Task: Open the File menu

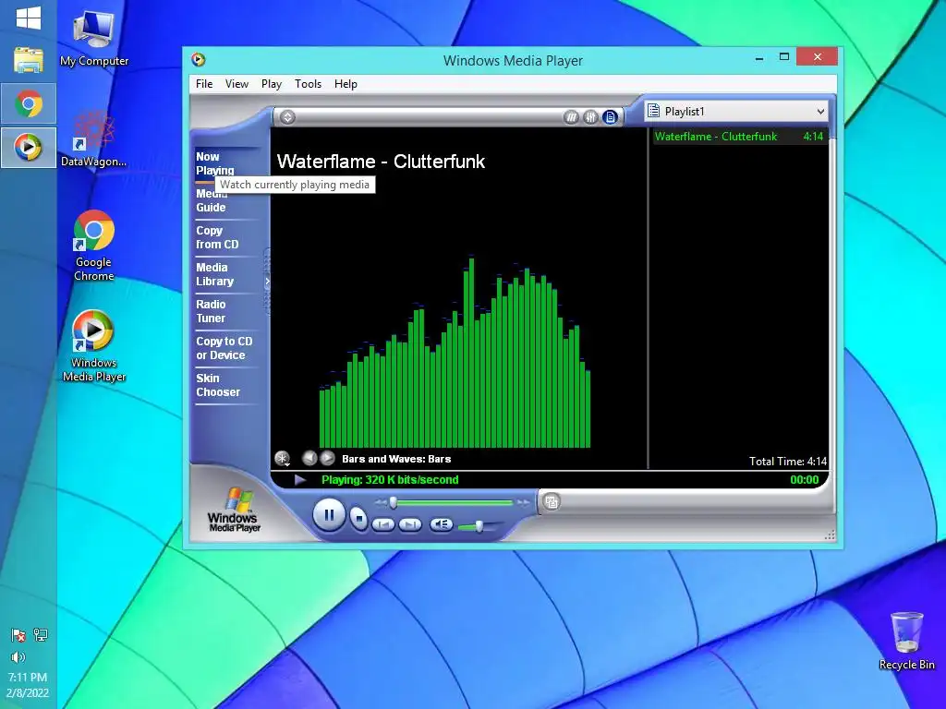Action: tap(204, 84)
